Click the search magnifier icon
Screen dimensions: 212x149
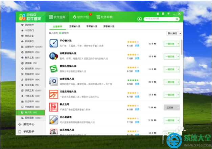[x=177, y=19]
